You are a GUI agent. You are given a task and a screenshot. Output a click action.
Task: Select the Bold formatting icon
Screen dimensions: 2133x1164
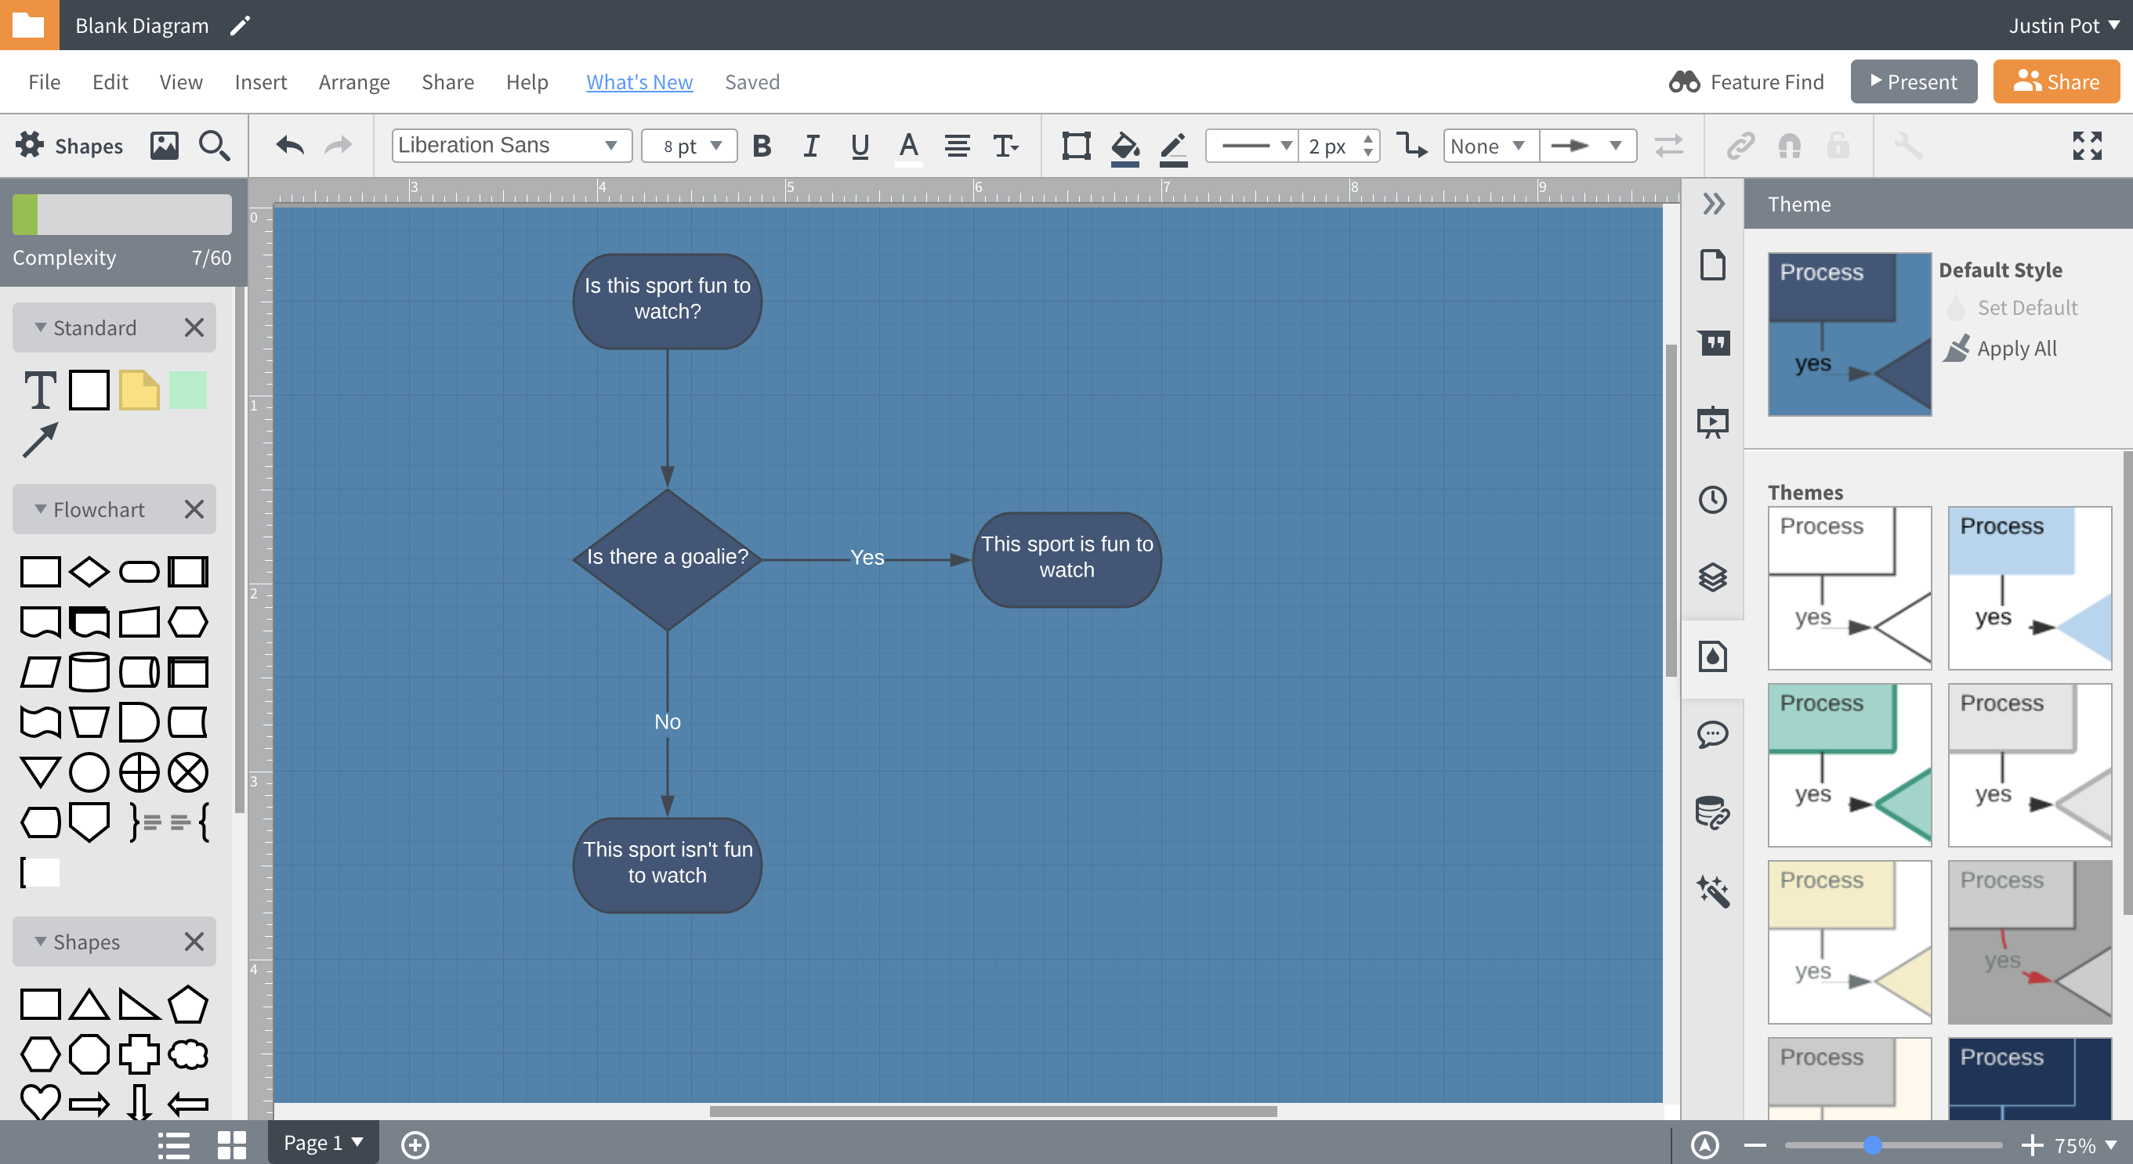click(760, 145)
